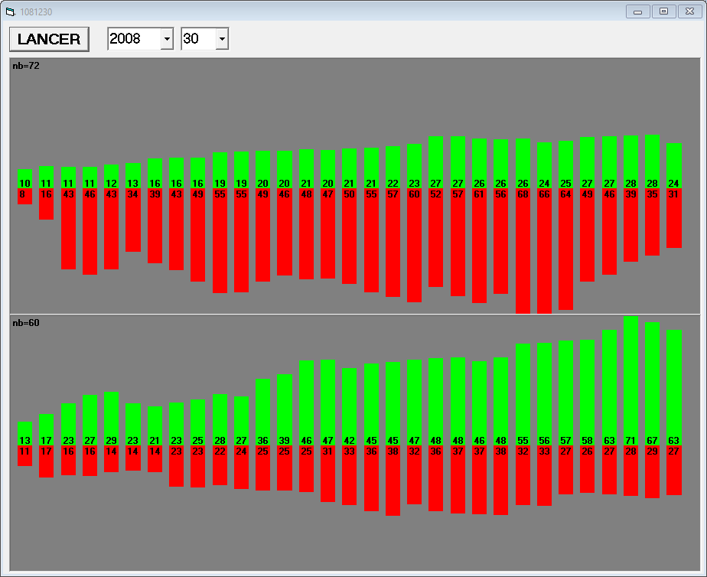Image resolution: width=707 pixels, height=577 pixels.
Task: Click red value 35 in upper chart
Action: (652, 194)
